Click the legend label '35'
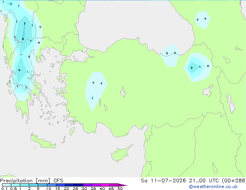This screenshot has width=246, height=190. point(93,188)
